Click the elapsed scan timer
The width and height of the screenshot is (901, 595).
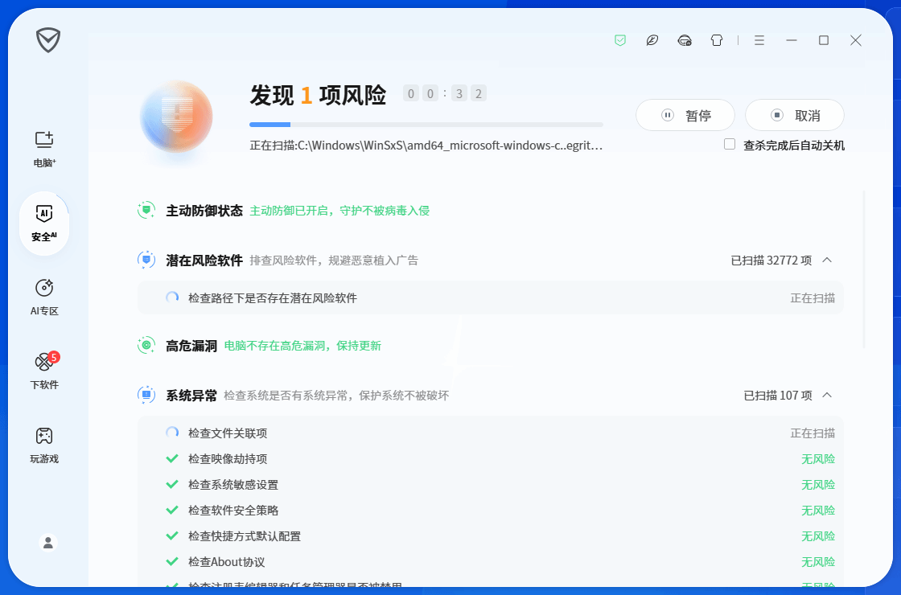click(445, 93)
